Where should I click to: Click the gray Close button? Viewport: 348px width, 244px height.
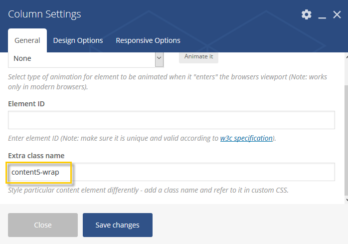(43, 225)
